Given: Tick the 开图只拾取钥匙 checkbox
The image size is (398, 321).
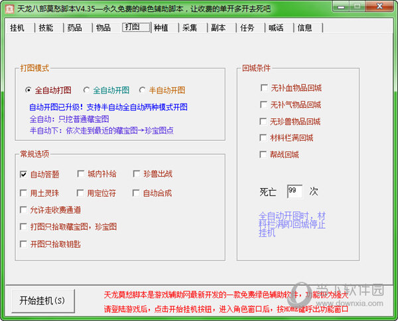Looking at the screenshot, I should [x=23, y=245].
